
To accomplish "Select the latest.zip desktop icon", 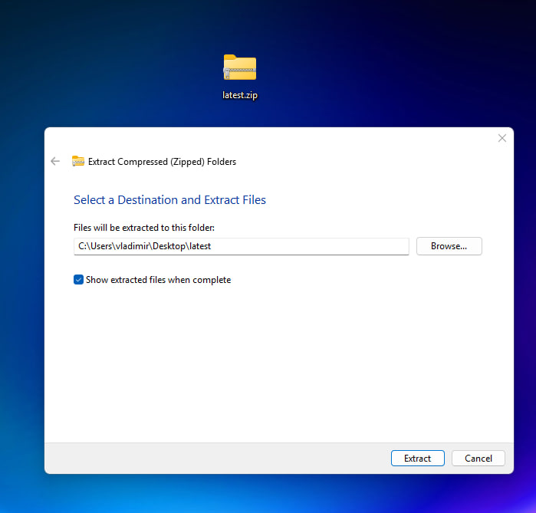I will [x=240, y=68].
